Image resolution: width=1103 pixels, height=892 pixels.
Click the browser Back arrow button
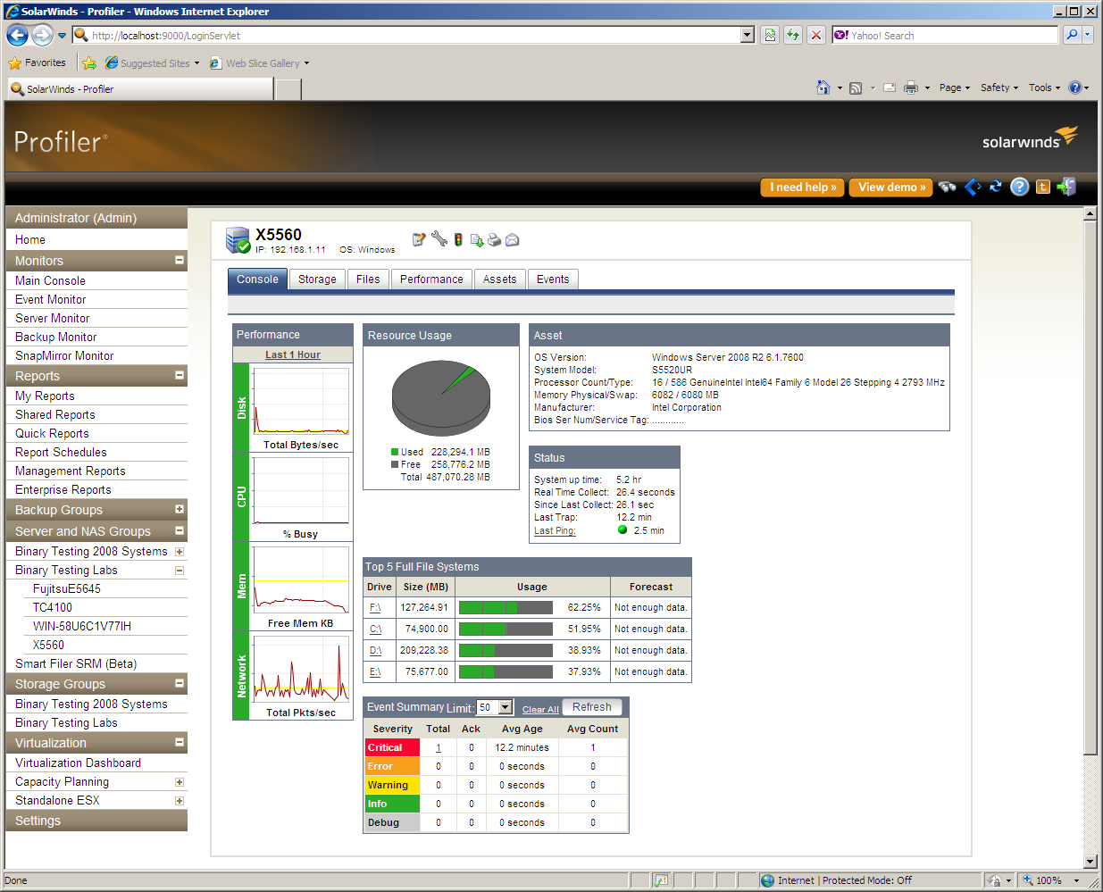[x=17, y=35]
